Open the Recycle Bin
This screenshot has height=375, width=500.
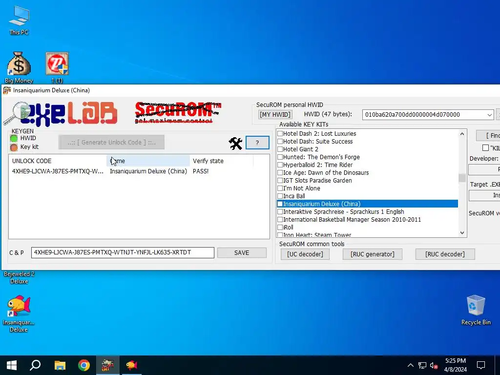[476, 310]
